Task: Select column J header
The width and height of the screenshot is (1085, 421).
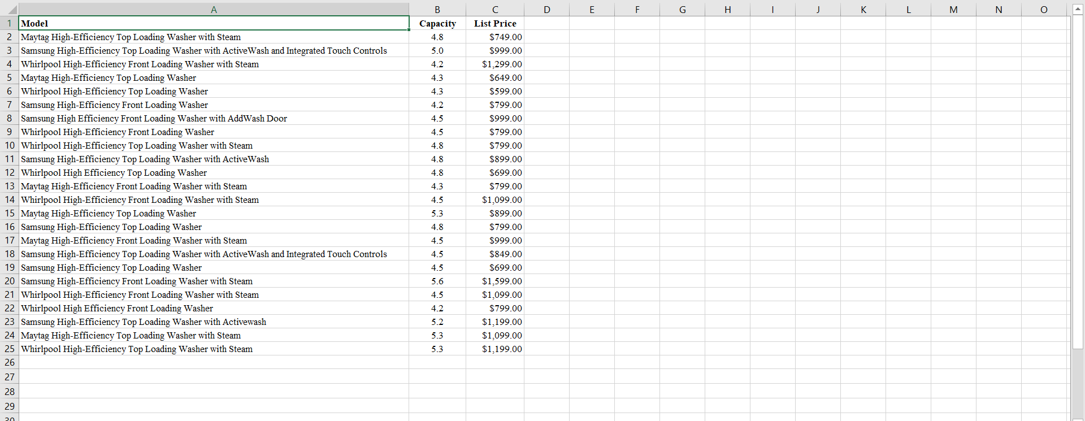Action: (818, 10)
